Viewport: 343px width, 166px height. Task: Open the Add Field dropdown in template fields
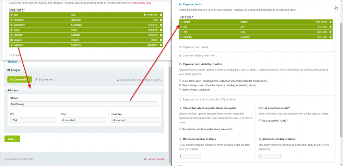click(17, 10)
